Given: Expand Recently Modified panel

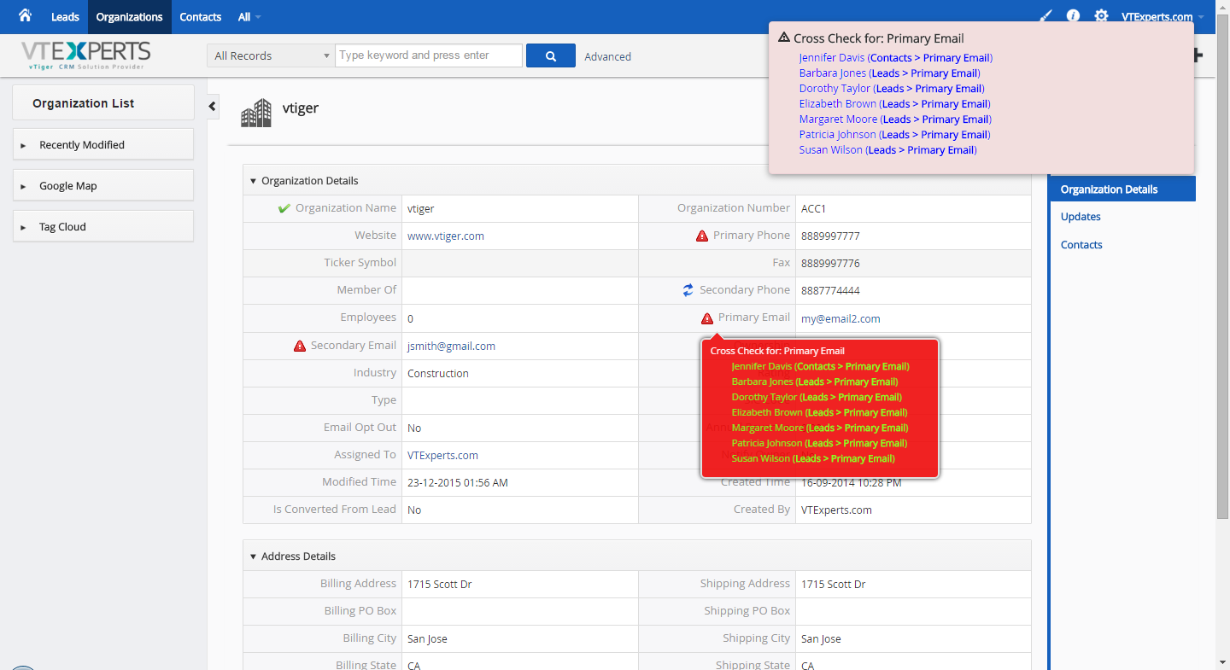Looking at the screenshot, I should click(x=103, y=144).
